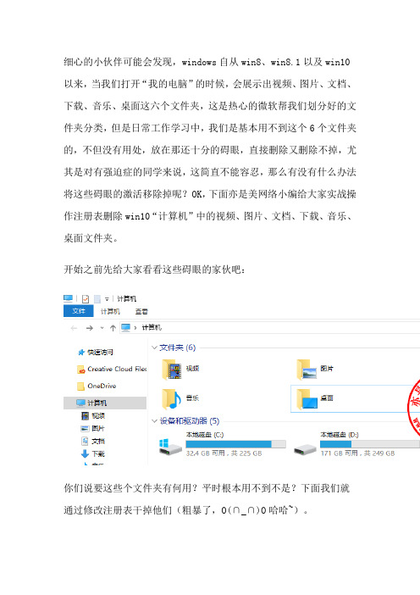Click the 计算机 breadcrumb in address bar
Image resolution: width=420 pixels, height=595 pixels.
[x=152, y=327]
